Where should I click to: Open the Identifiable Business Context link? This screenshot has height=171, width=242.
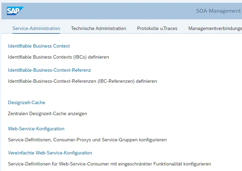39,46
